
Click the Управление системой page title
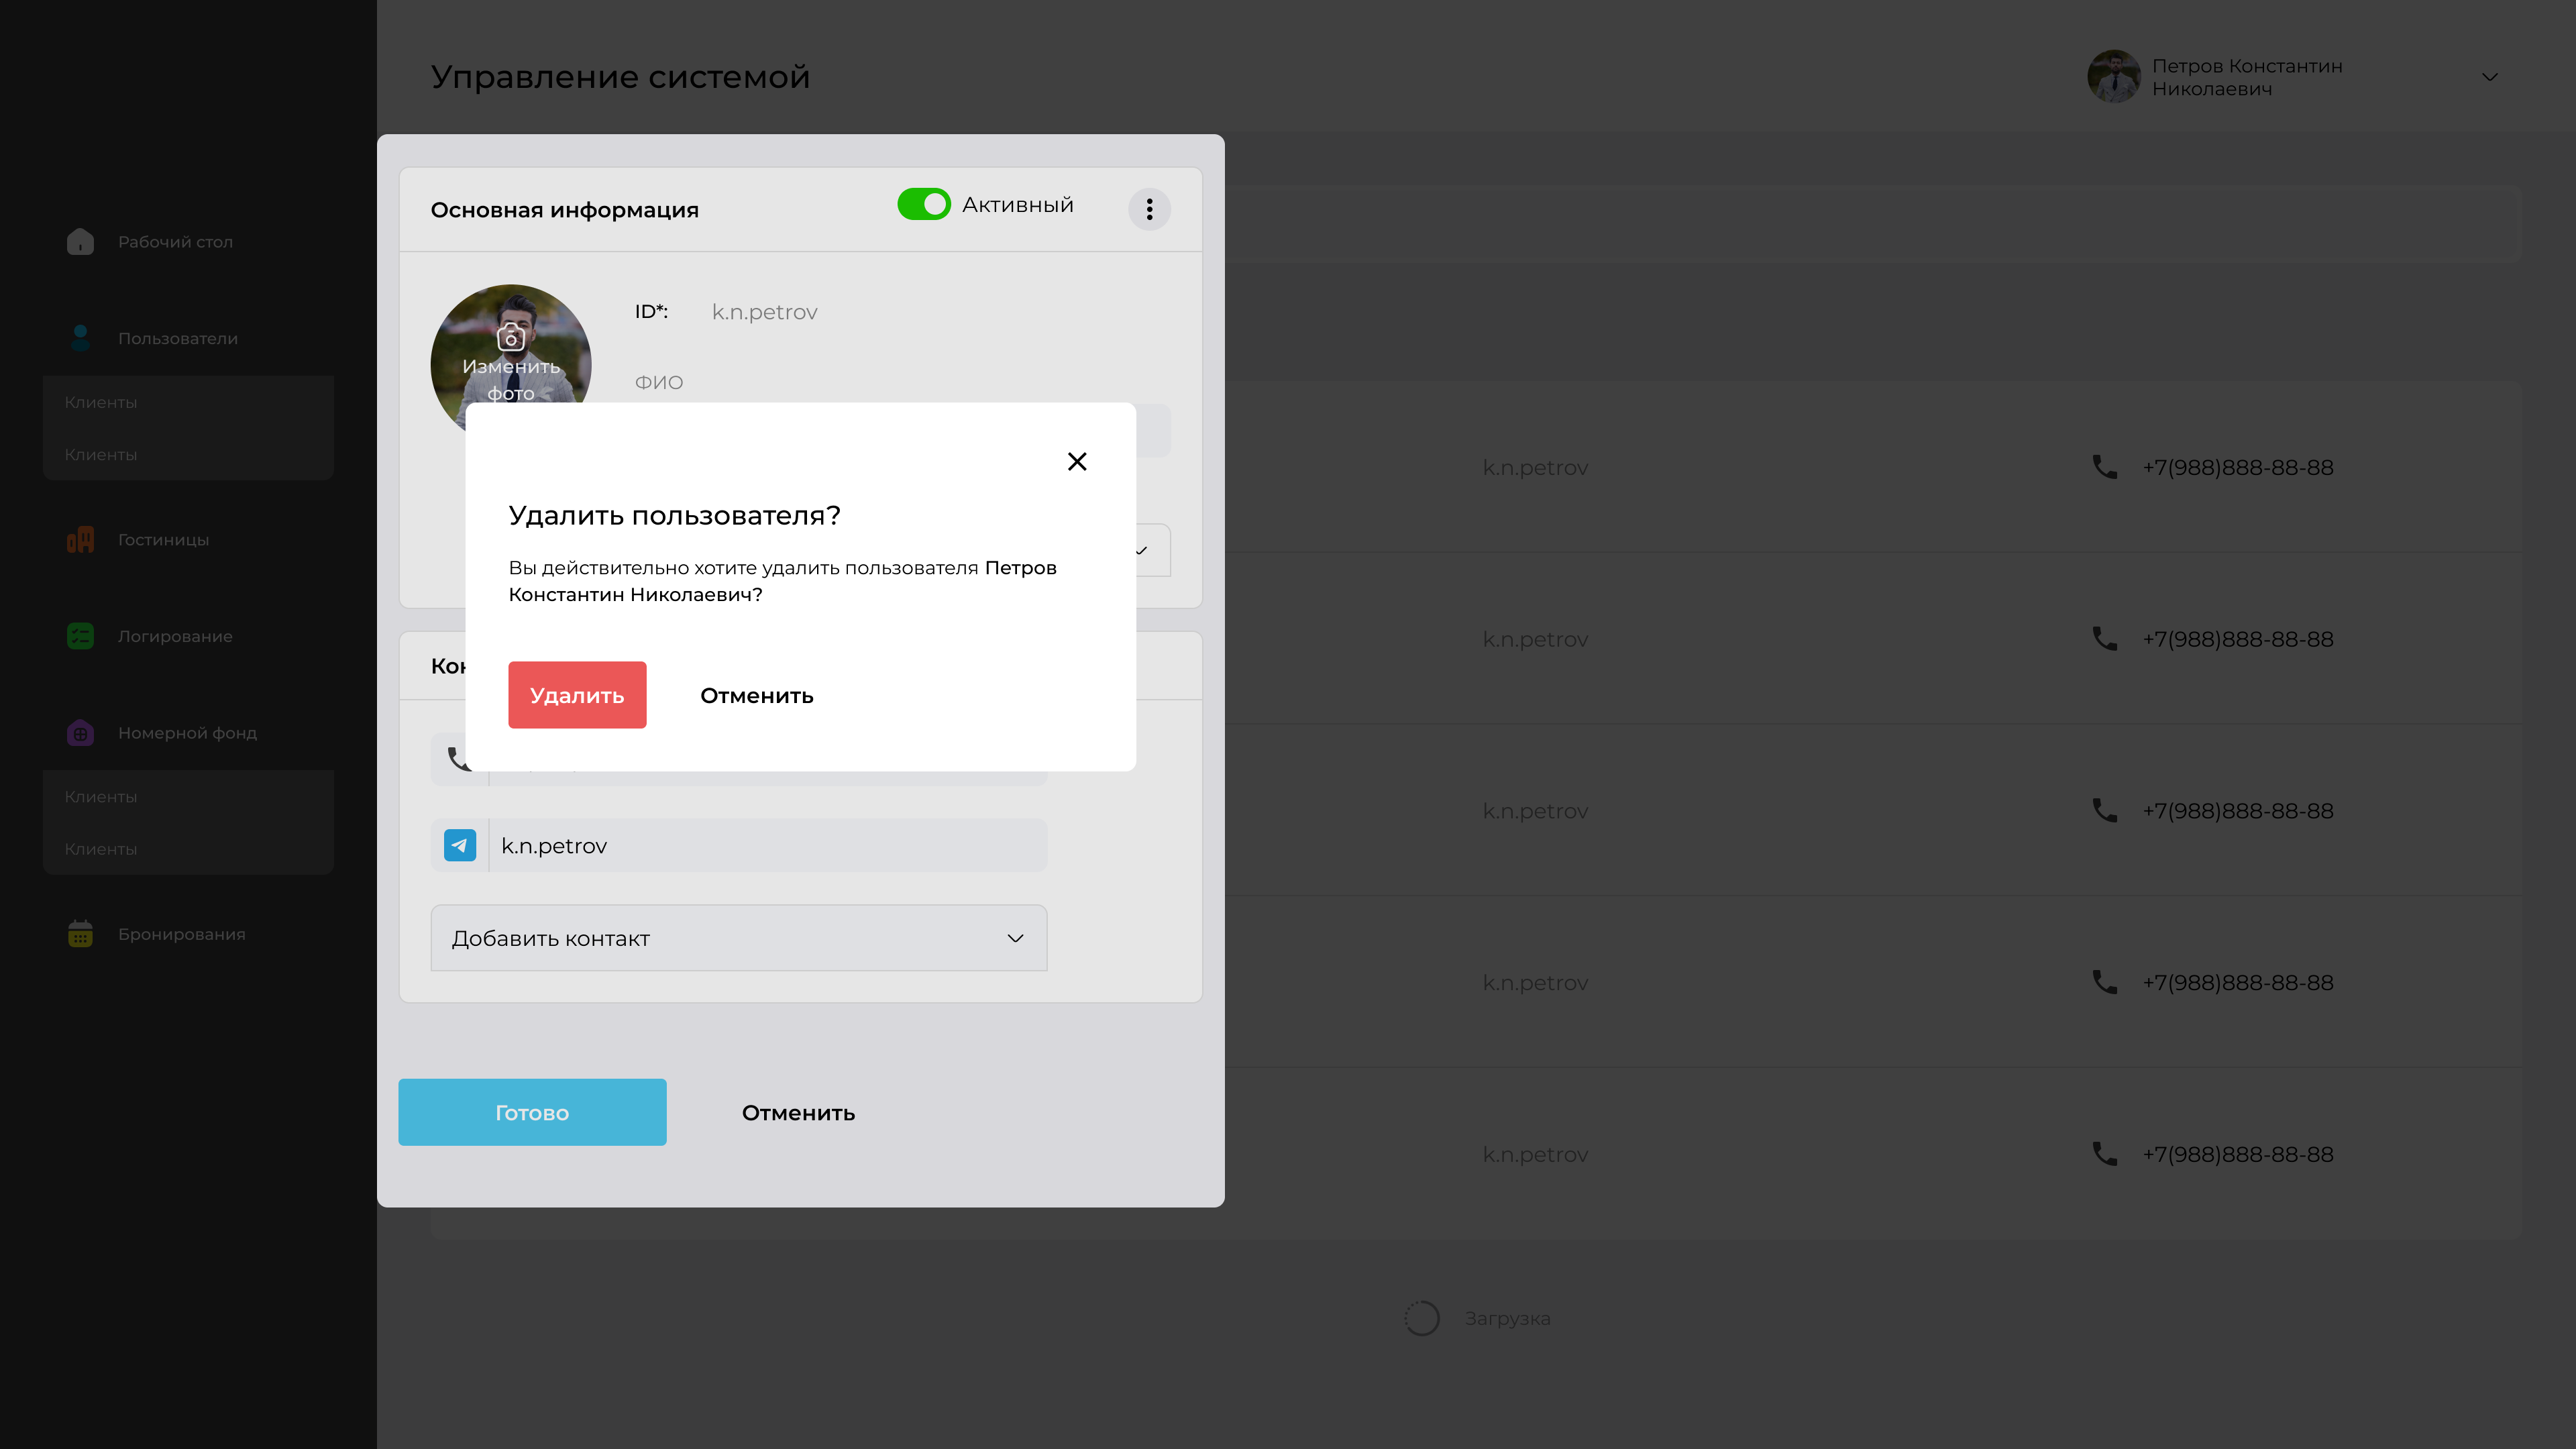pyautogui.click(x=620, y=77)
